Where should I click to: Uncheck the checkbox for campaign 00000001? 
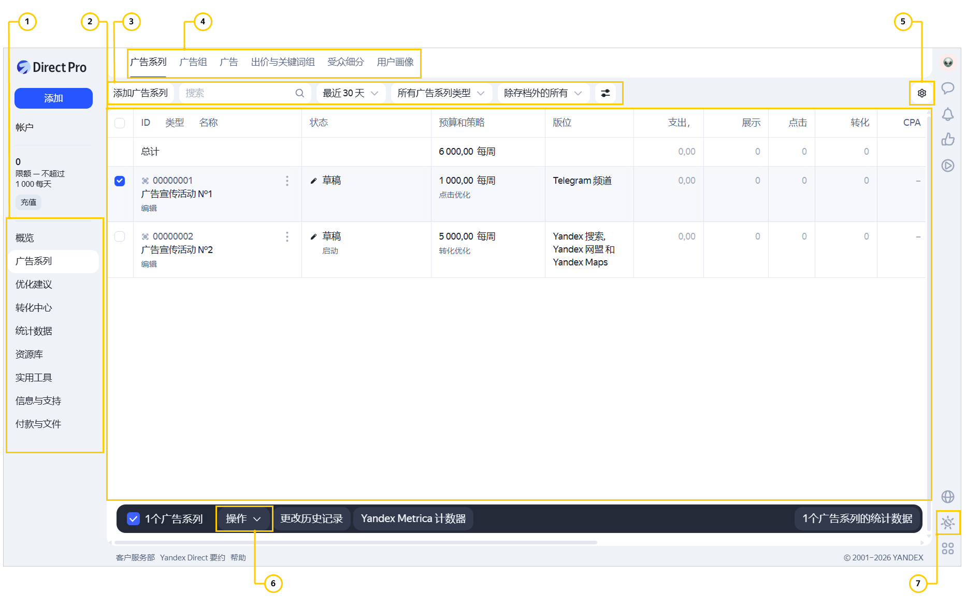(x=120, y=181)
